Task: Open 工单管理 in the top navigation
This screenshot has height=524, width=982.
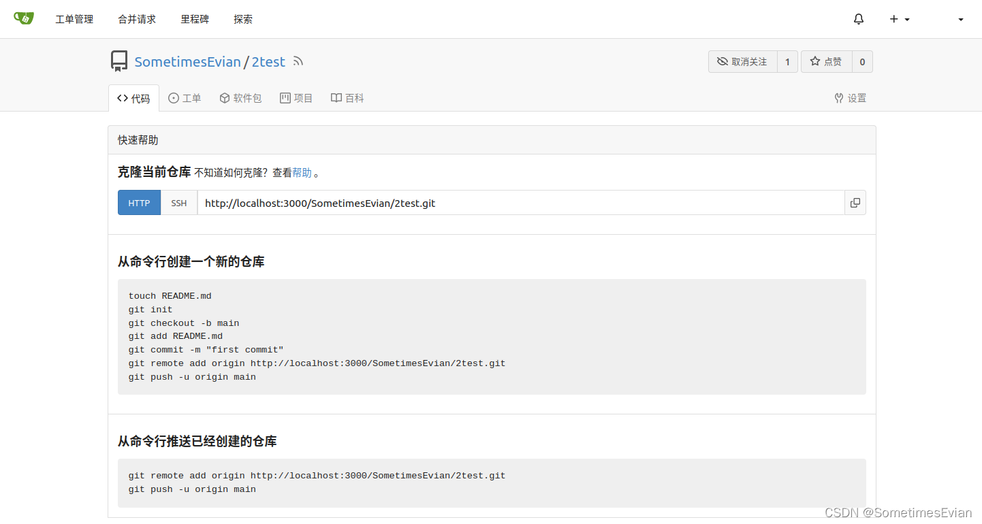Action: (x=74, y=19)
